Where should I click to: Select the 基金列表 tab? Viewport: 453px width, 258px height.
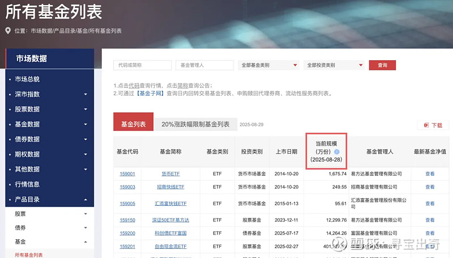click(133, 122)
